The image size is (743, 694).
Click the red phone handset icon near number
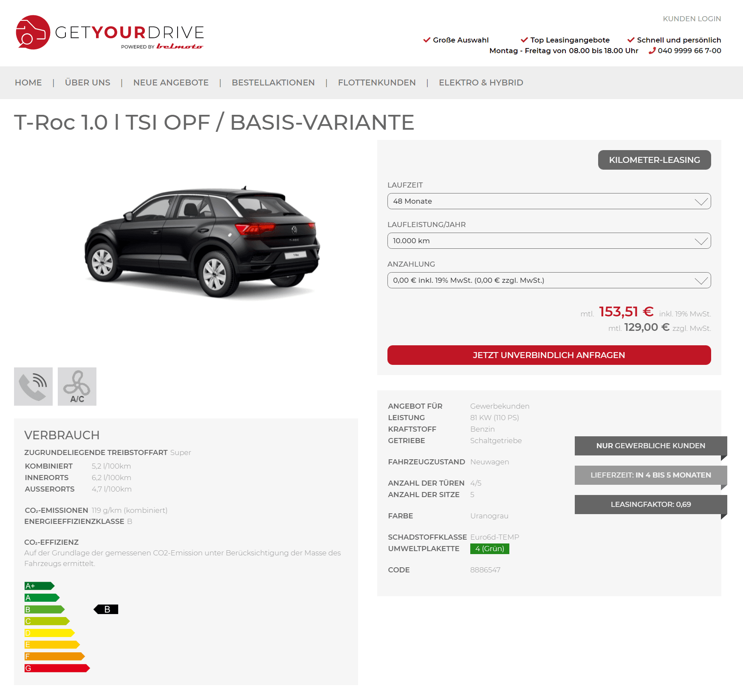pos(652,51)
